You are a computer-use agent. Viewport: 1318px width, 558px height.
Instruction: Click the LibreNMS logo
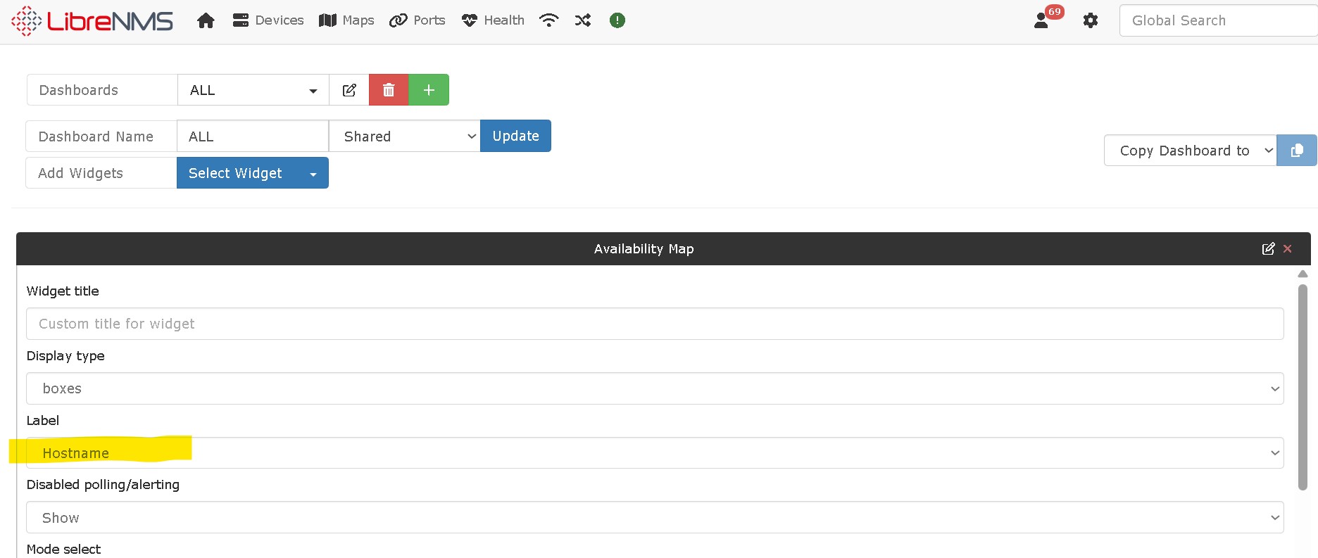click(x=92, y=20)
